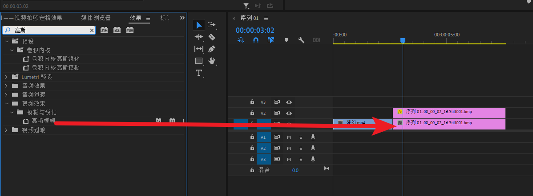Clear the effects search field

pos(92,30)
